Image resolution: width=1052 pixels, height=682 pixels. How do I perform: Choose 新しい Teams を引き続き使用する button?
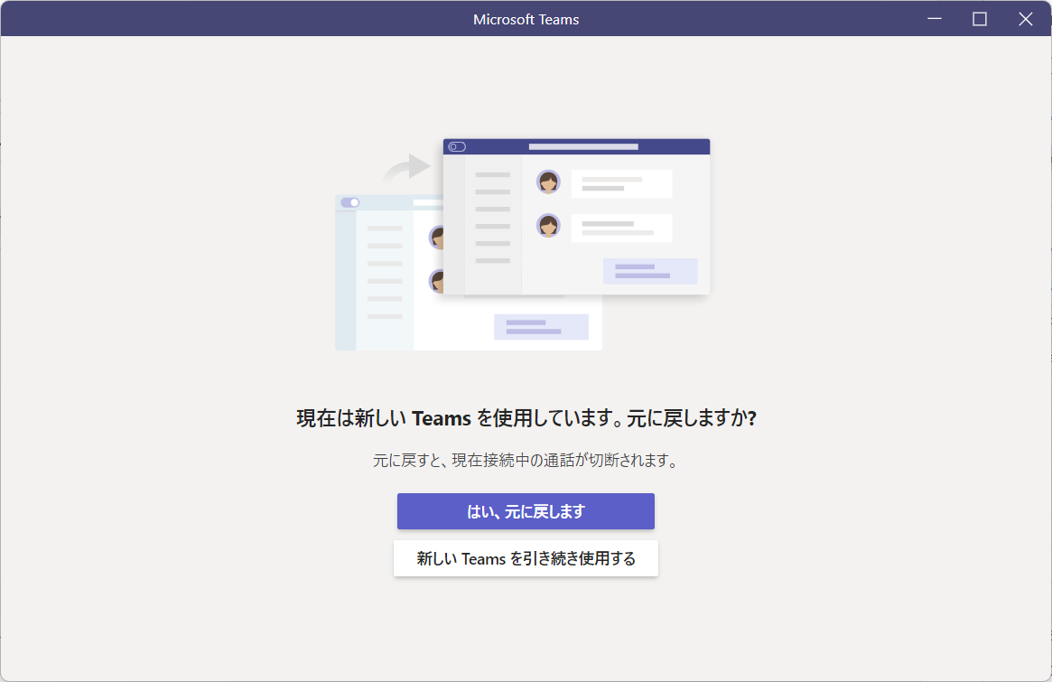(526, 558)
